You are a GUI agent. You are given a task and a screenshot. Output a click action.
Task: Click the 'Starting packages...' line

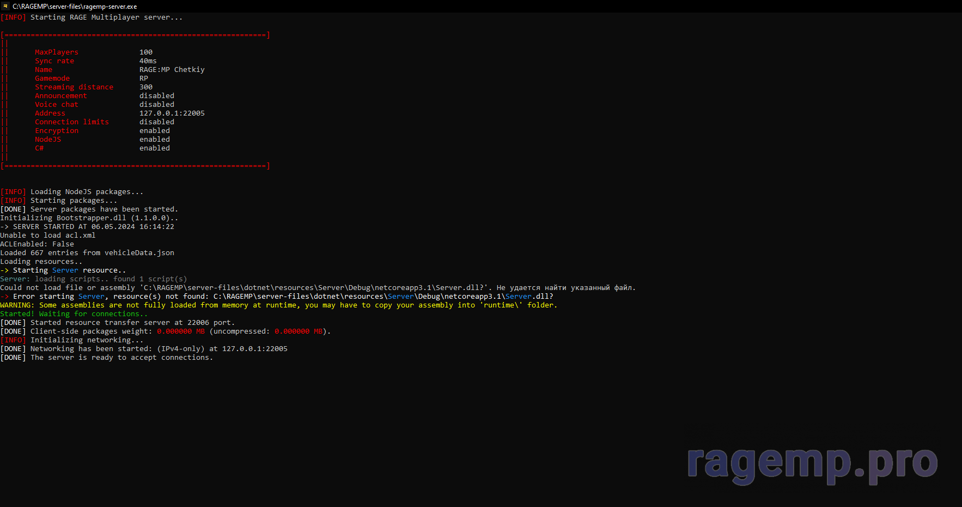coord(59,201)
